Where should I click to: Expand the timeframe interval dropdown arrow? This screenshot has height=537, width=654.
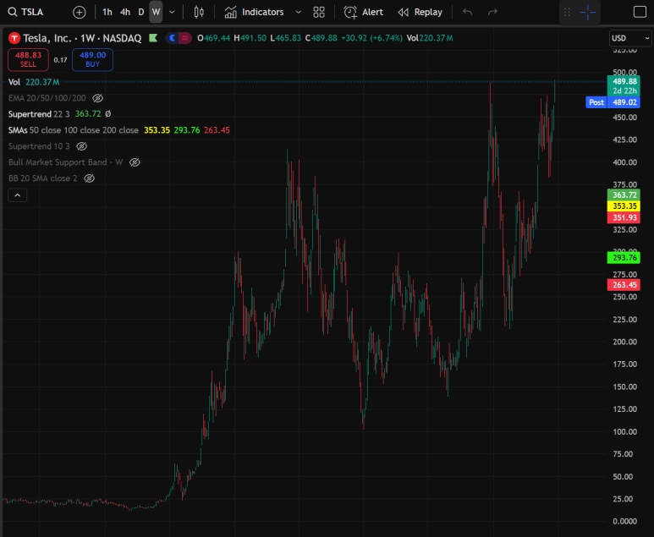(x=173, y=12)
